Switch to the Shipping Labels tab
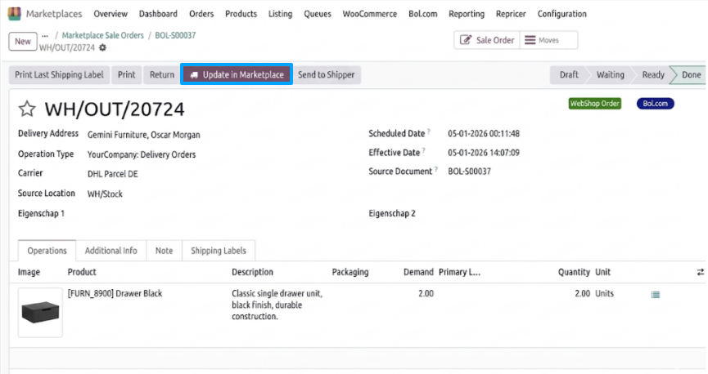 (219, 251)
